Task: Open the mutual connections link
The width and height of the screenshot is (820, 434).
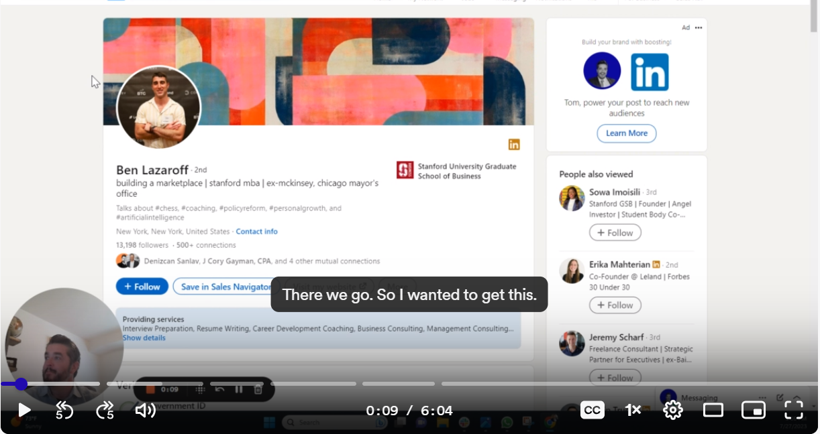Action: pyautogui.click(x=262, y=261)
